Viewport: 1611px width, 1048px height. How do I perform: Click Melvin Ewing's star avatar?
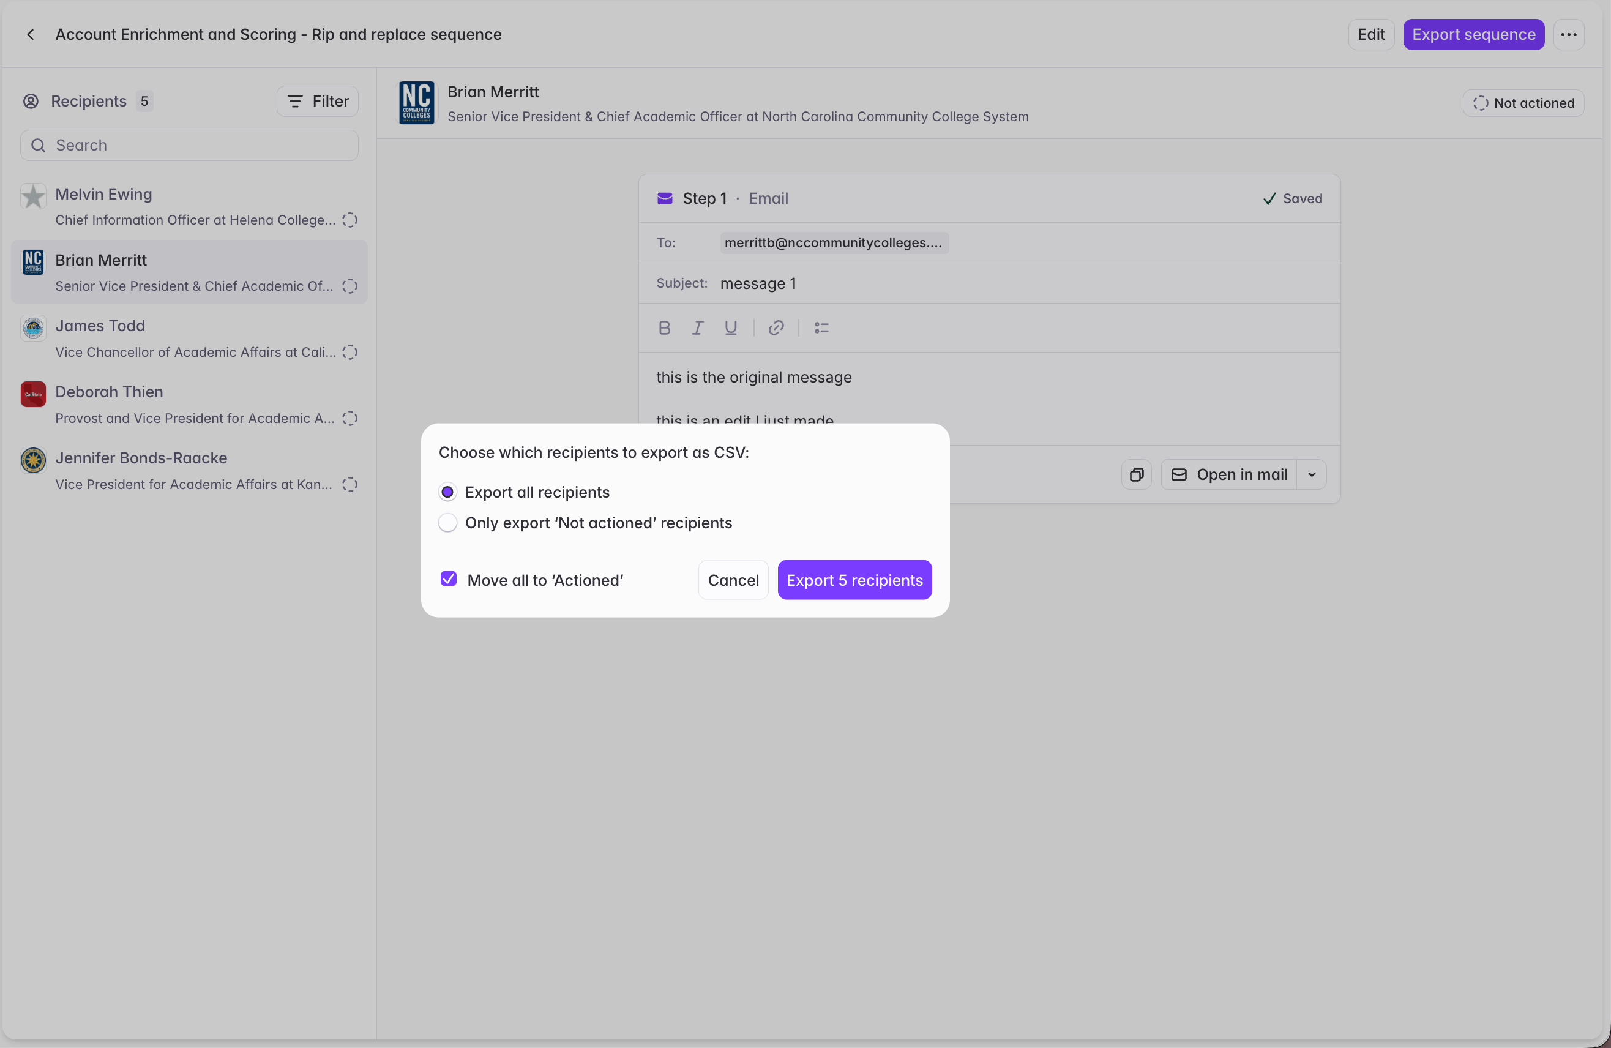point(32,196)
